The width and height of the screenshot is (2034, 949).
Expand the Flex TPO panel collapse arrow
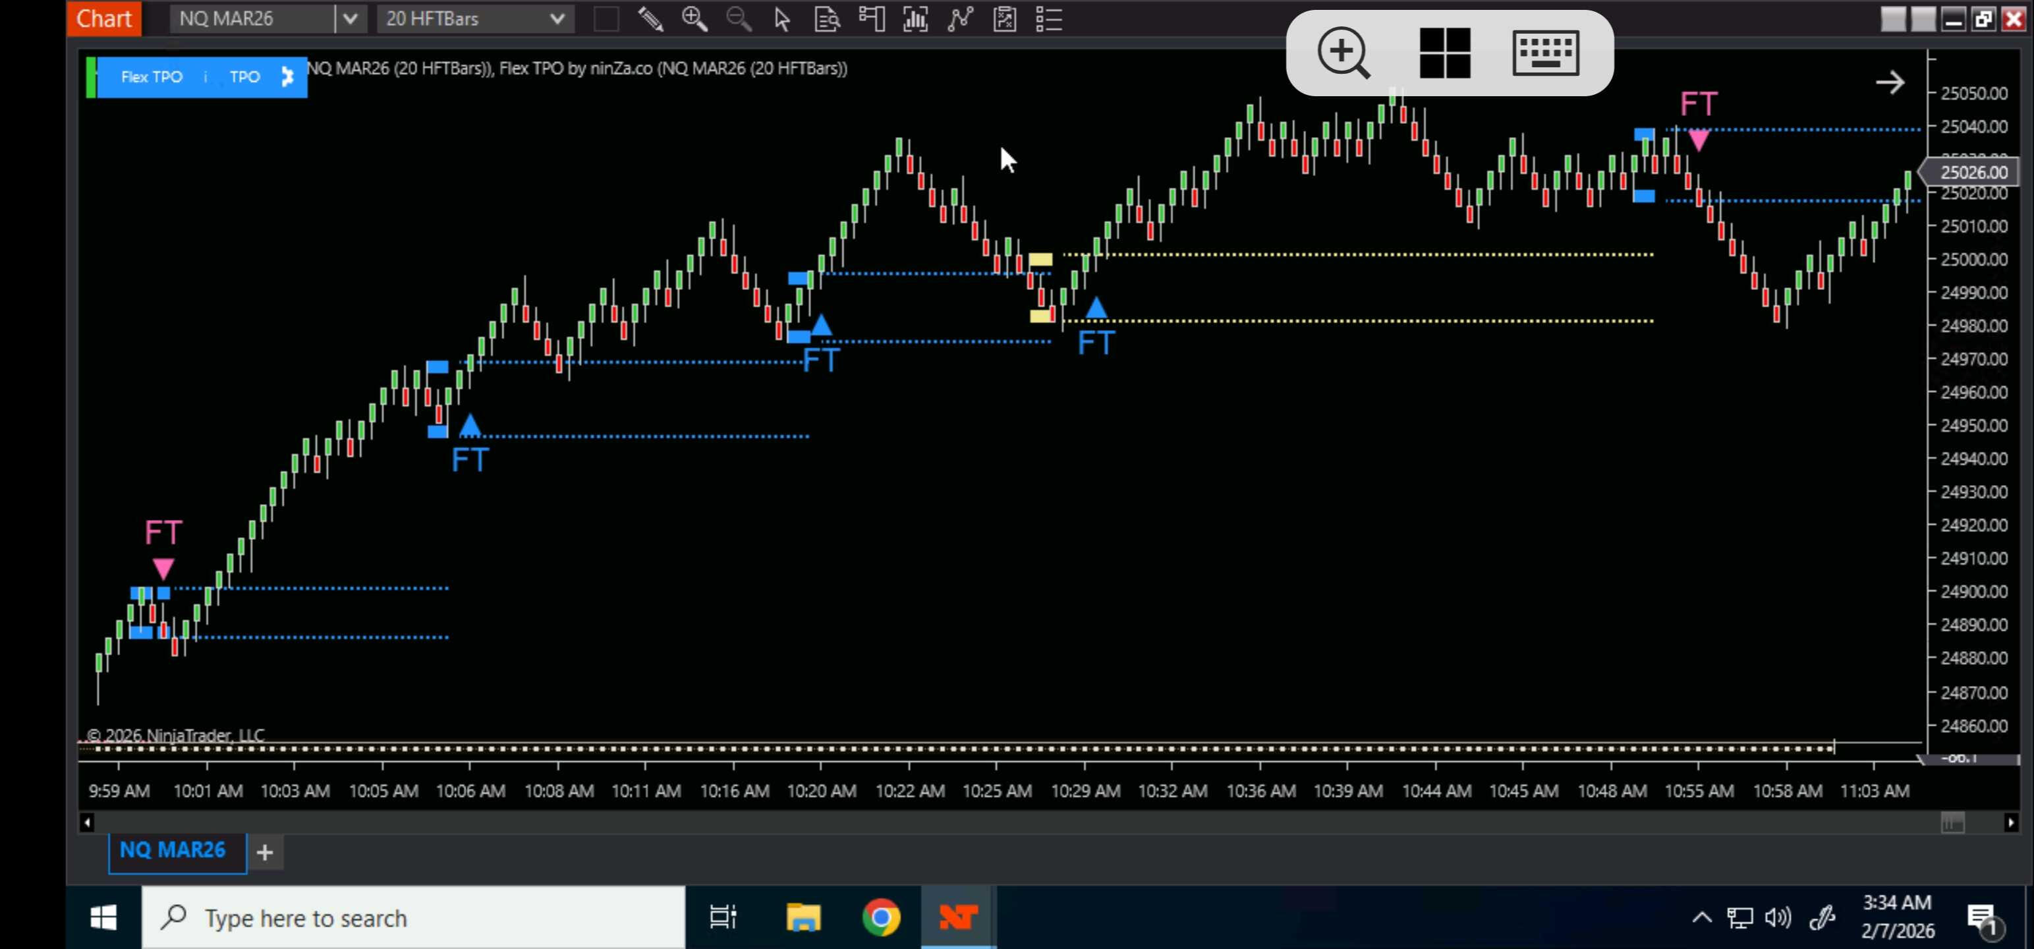[288, 76]
